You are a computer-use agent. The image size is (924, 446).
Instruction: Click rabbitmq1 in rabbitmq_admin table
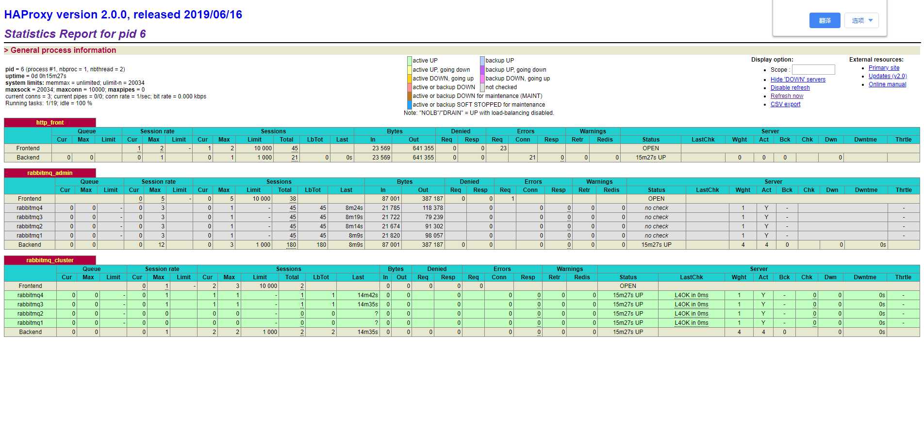coord(30,236)
